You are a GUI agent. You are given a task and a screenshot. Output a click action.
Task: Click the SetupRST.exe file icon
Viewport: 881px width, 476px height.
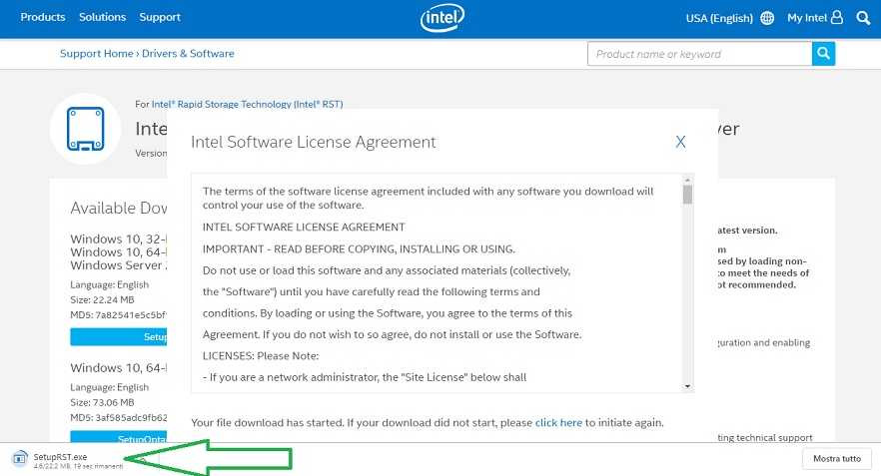click(x=20, y=459)
